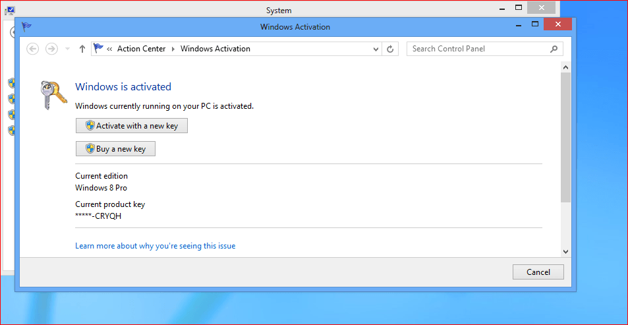Minimize the System window
The image size is (628, 325).
coord(502,9)
